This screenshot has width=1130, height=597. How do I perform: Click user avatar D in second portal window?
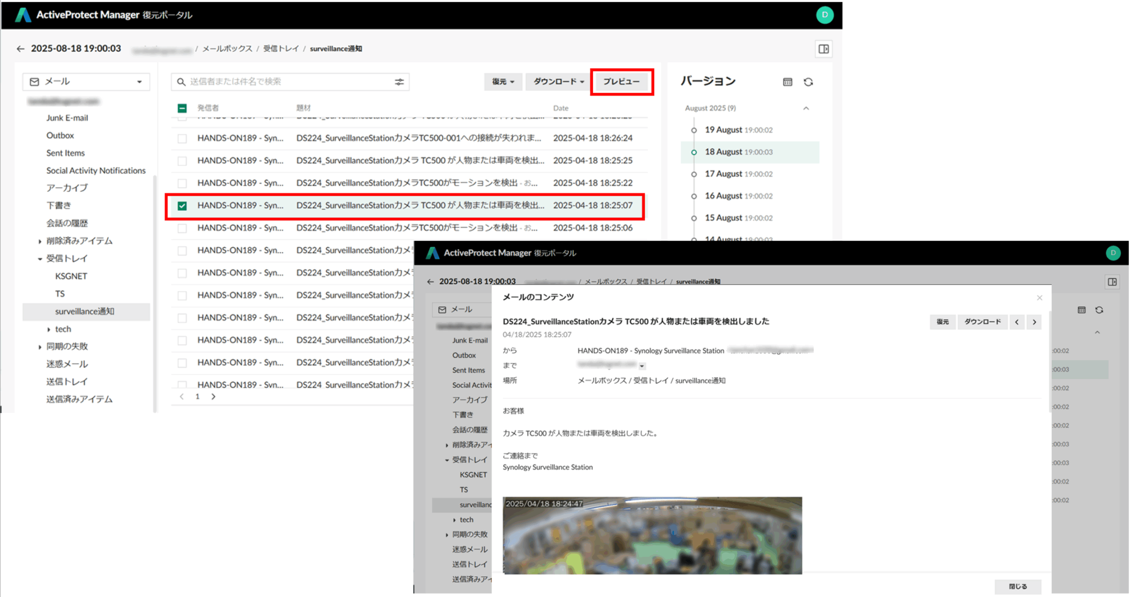pyautogui.click(x=1112, y=253)
